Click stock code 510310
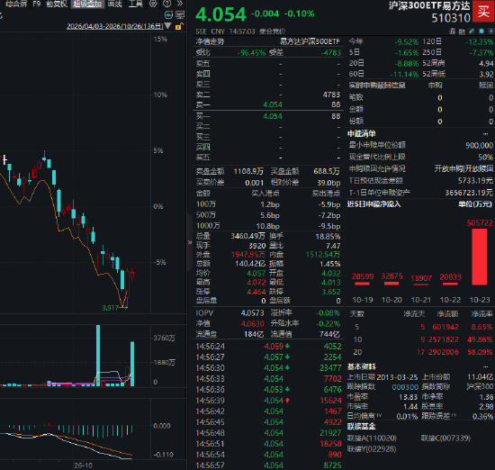Viewport: 495px width, 470px height. (451, 18)
